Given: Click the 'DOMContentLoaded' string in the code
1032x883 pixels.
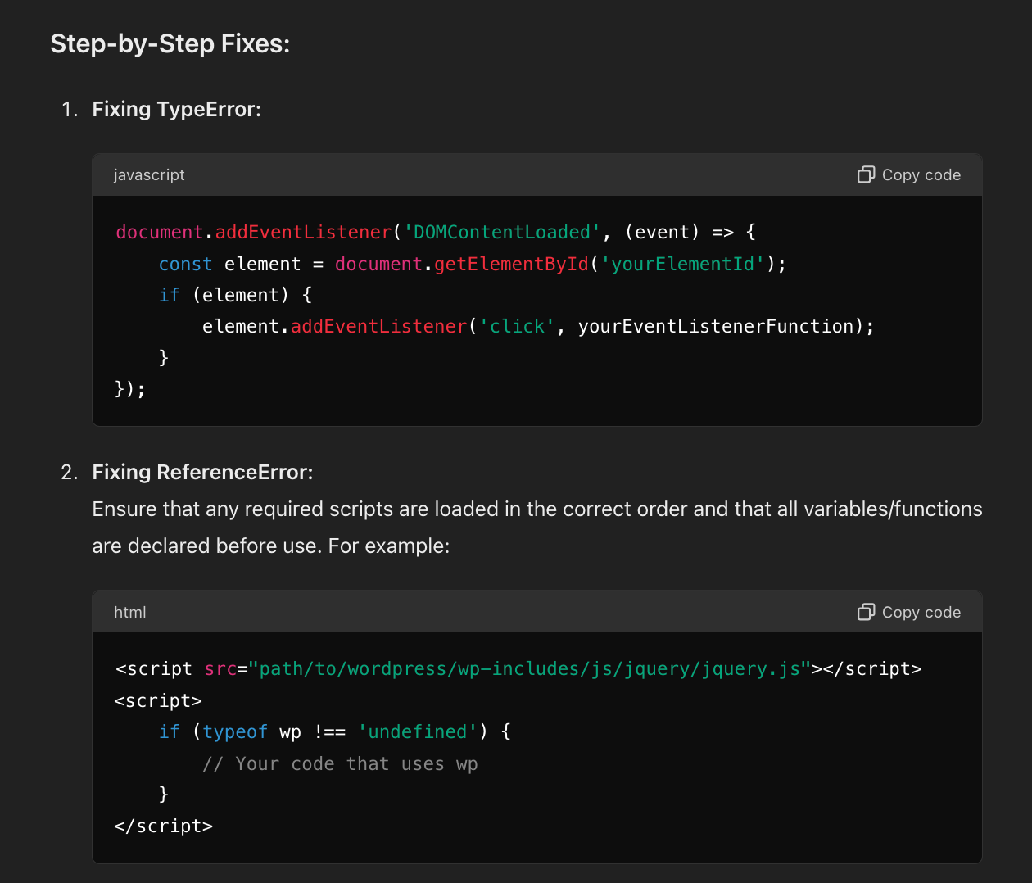Looking at the screenshot, I should [x=501, y=233].
